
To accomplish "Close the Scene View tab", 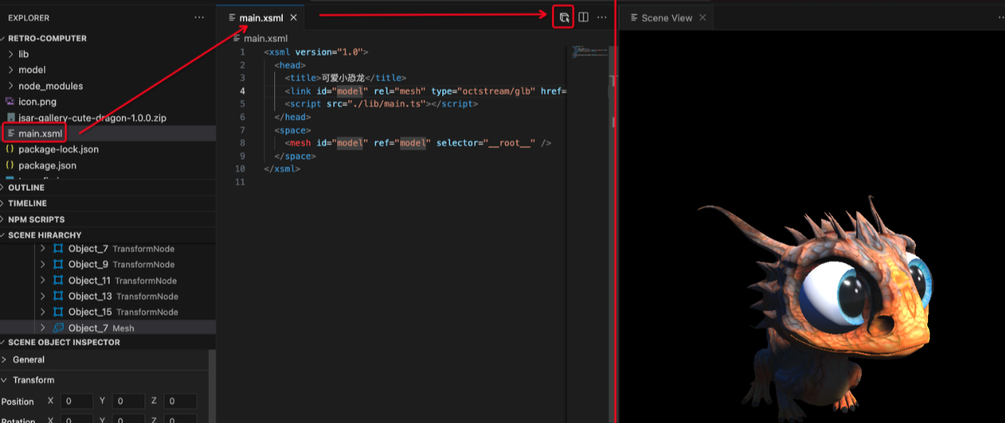I will coord(702,18).
